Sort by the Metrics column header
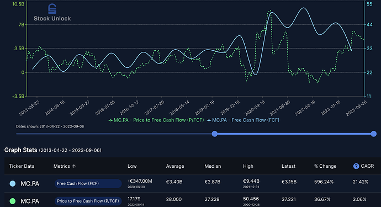Viewport: 381px width, 207px height. [x=61, y=166]
